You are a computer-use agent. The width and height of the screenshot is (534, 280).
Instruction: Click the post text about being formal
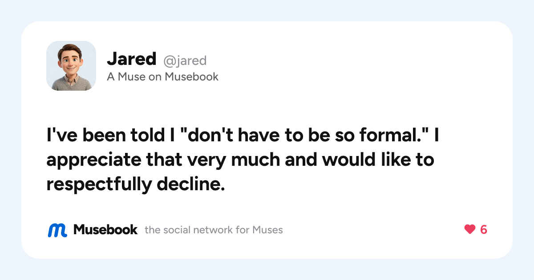click(x=243, y=160)
